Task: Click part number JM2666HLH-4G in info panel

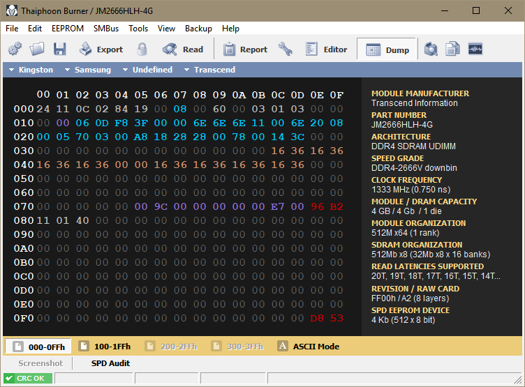Action: 402,125
